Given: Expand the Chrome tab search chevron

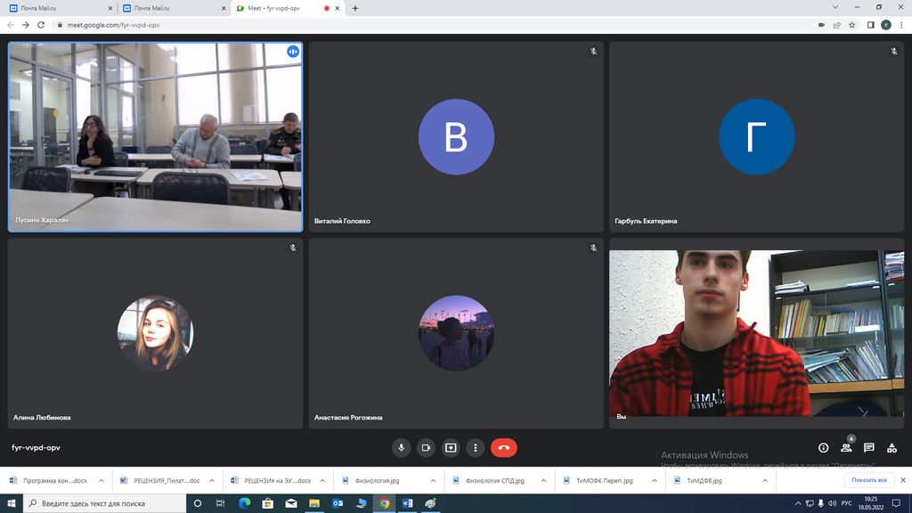Looking at the screenshot, I should coord(835,8).
